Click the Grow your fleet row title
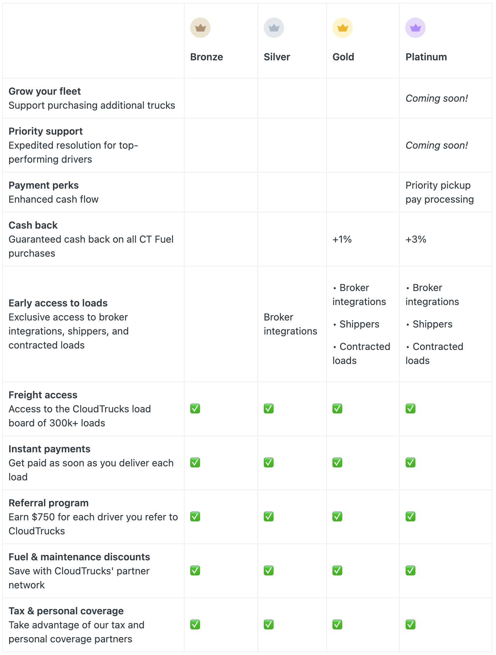 coord(44,91)
